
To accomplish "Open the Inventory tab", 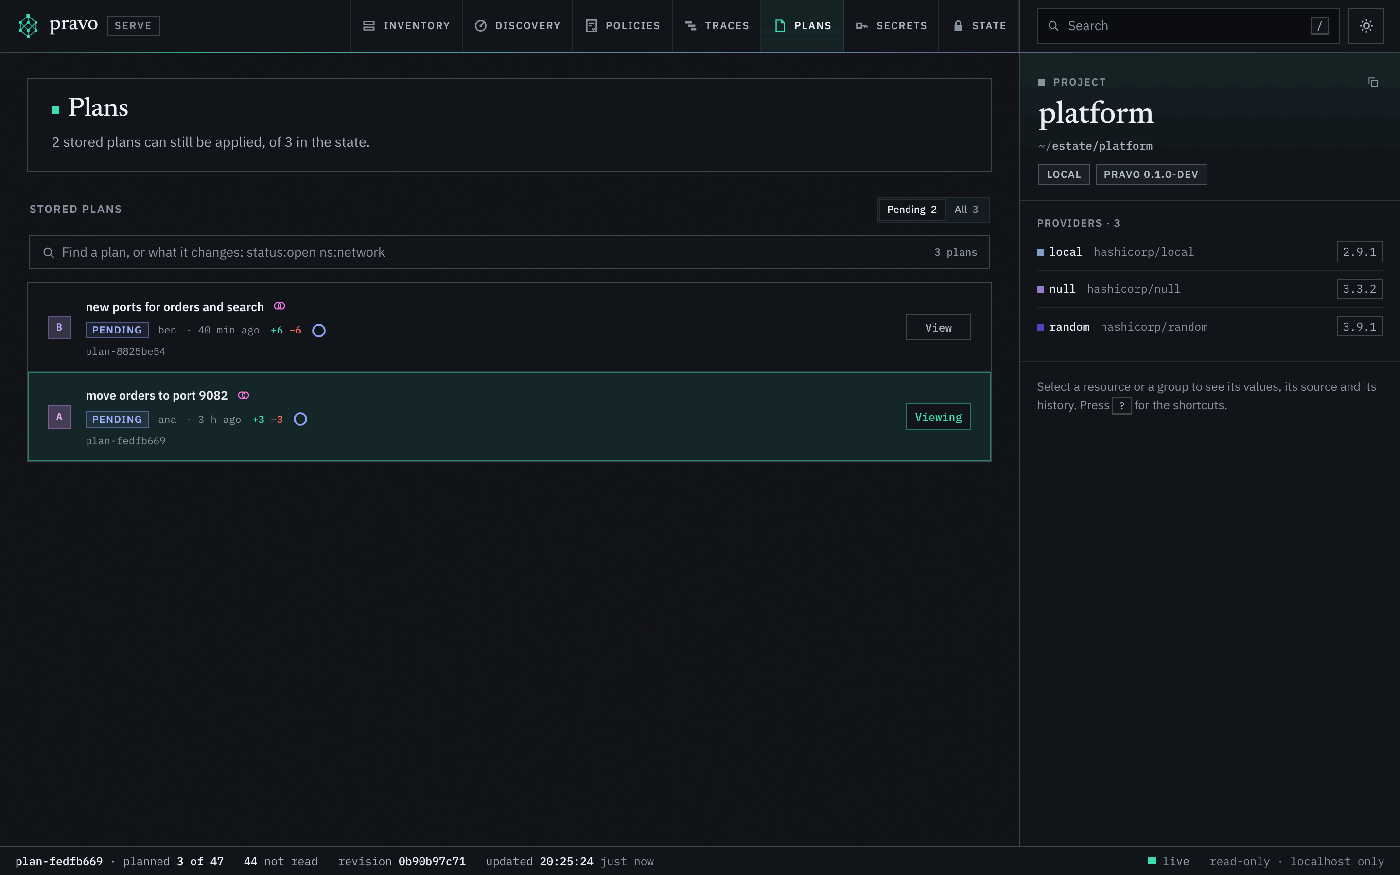I will coord(406,26).
